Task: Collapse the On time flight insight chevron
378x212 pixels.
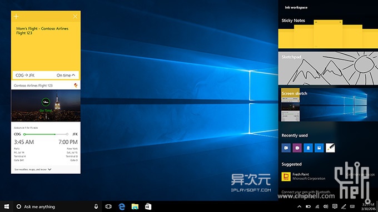Action: coord(73,75)
